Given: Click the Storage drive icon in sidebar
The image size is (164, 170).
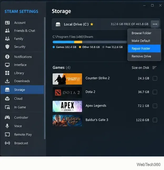Looking at the screenshot, I should click(x=7, y=90).
